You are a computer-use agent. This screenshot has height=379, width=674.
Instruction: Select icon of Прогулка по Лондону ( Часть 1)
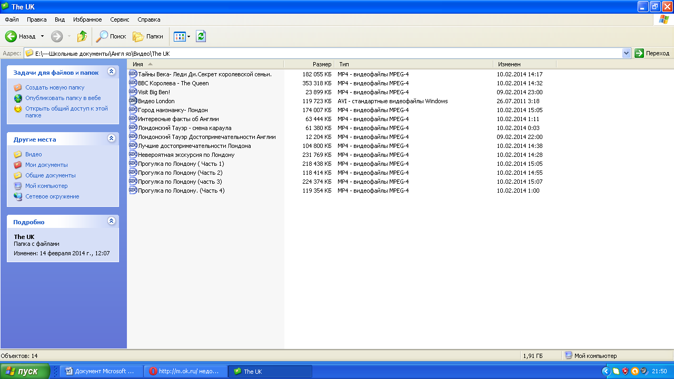click(133, 164)
